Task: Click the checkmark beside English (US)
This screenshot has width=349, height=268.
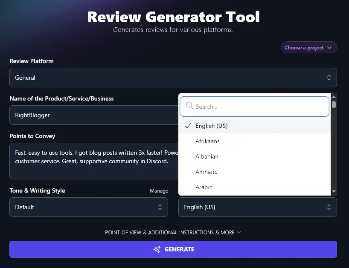Action: click(x=188, y=126)
